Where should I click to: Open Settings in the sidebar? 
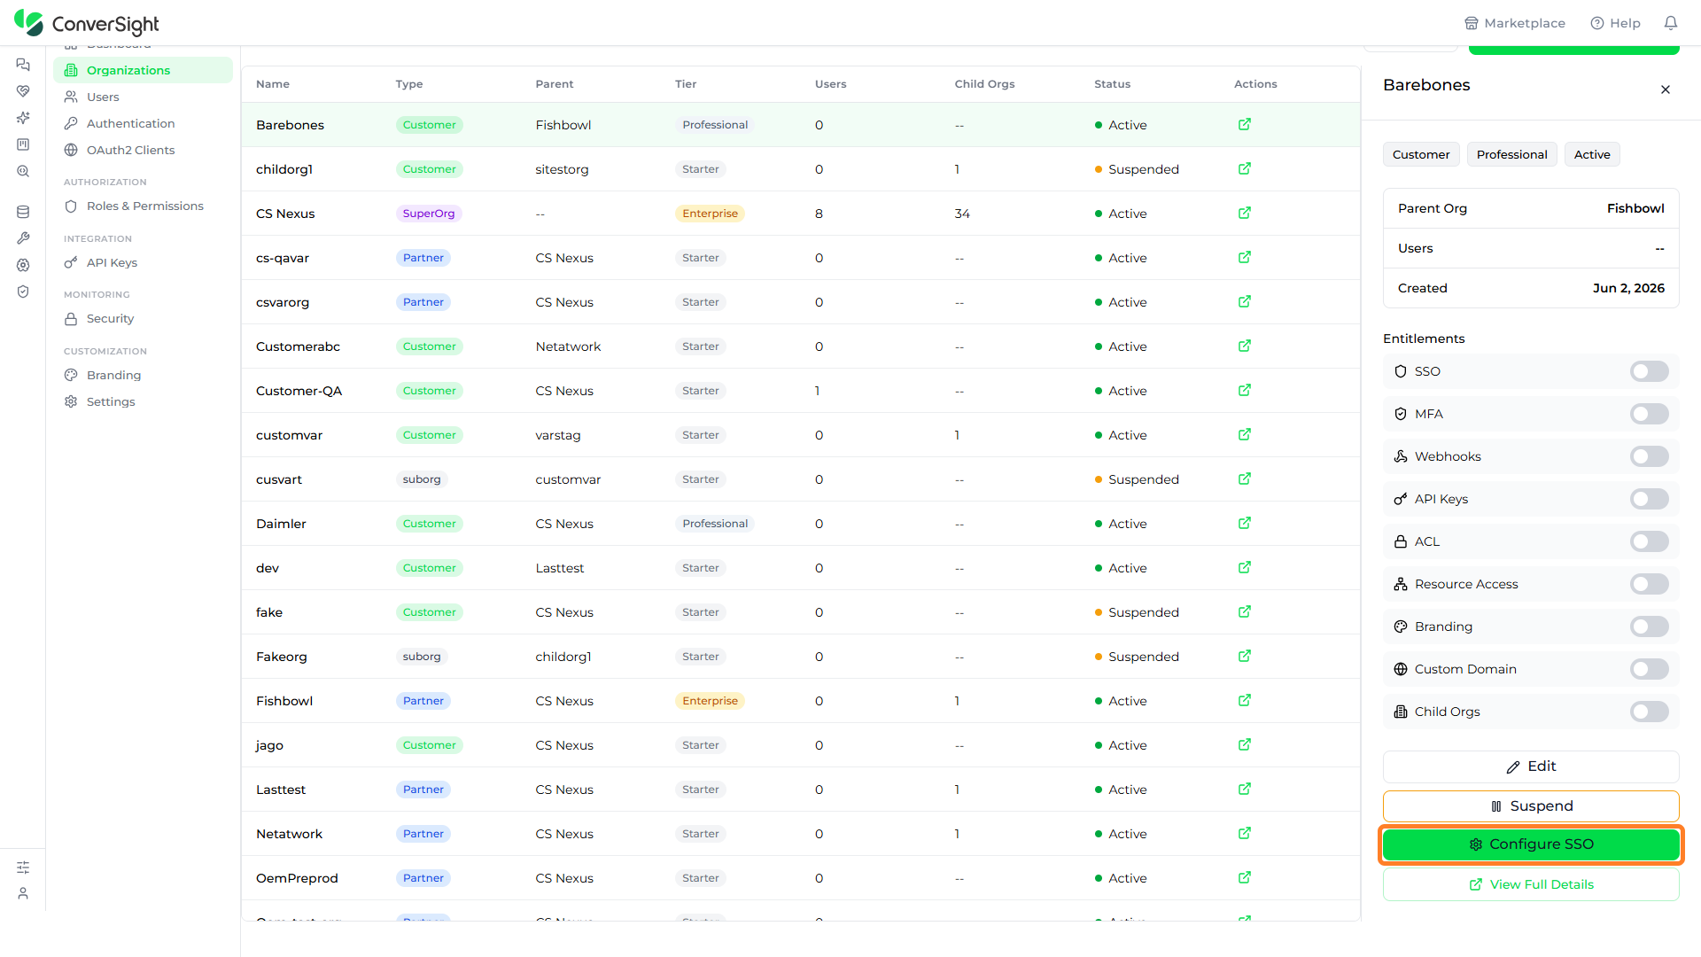click(143, 401)
